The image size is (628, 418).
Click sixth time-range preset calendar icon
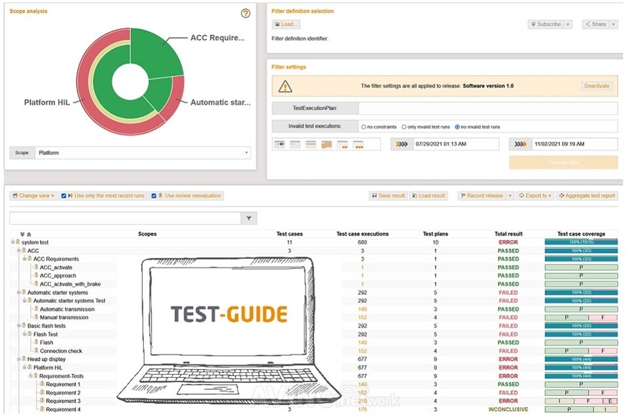coord(358,144)
